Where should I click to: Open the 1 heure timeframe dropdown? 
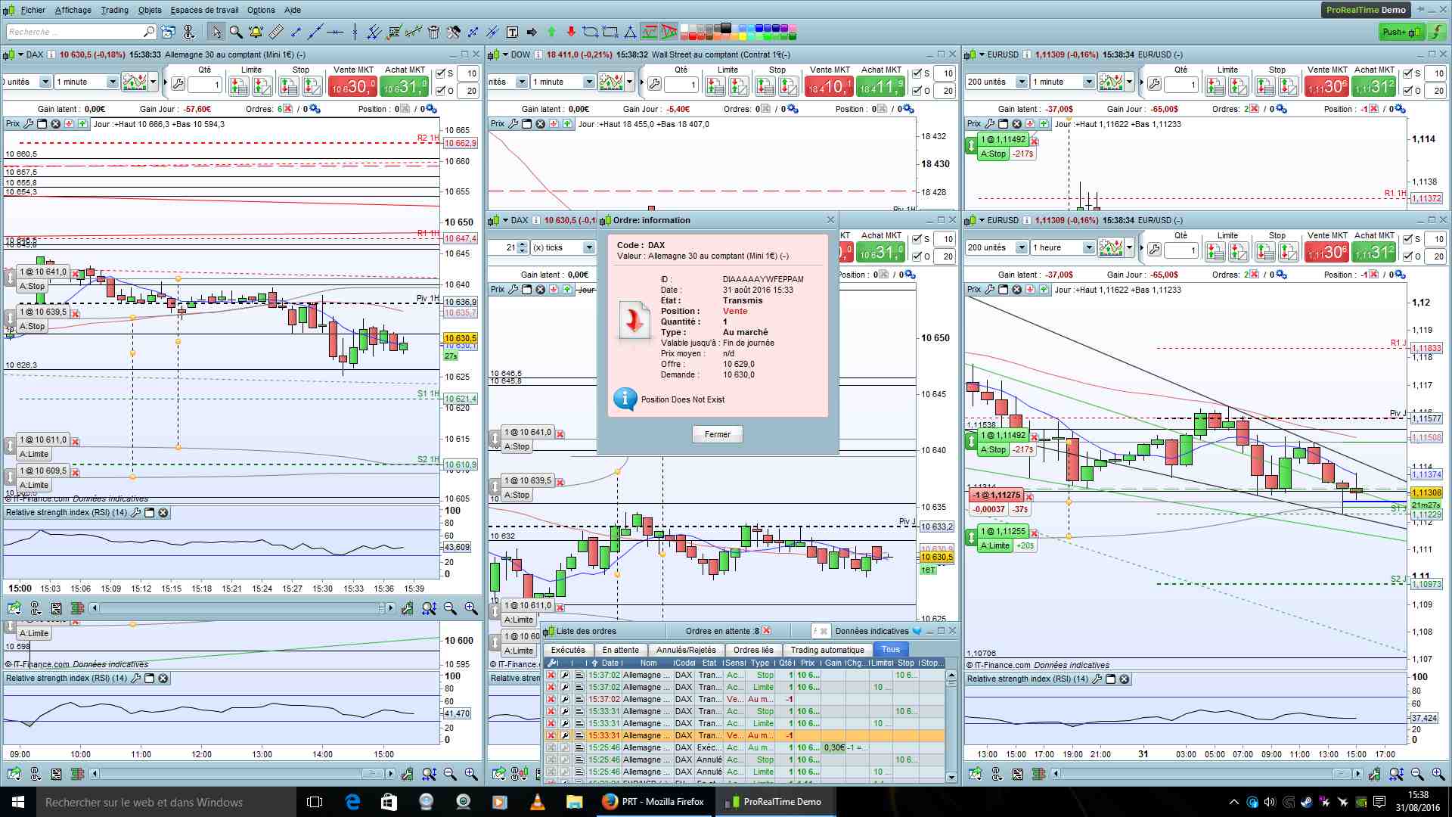point(1088,247)
